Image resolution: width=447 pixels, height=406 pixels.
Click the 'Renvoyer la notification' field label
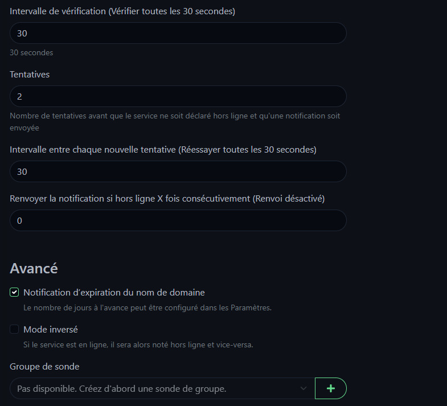point(167,199)
